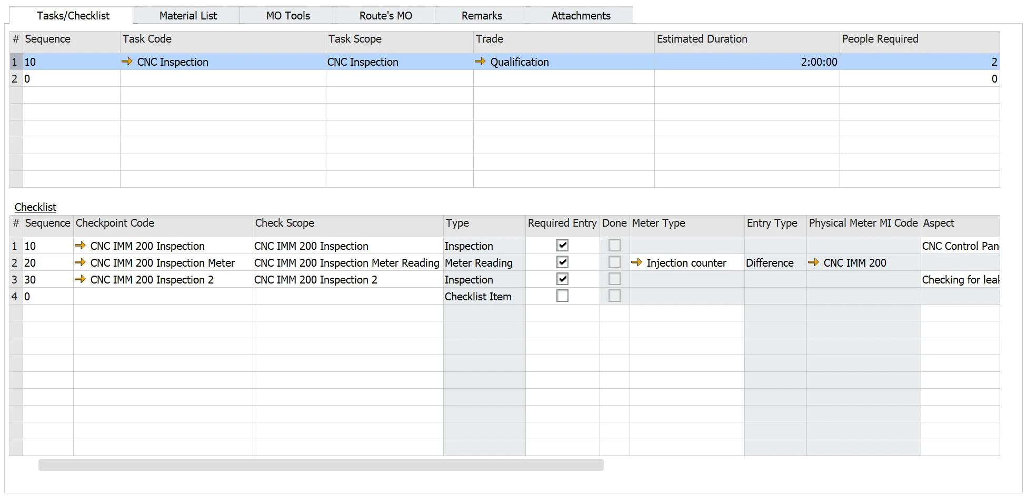Click the Checklist underlined label
The image size is (1027, 496).
click(x=35, y=207)
